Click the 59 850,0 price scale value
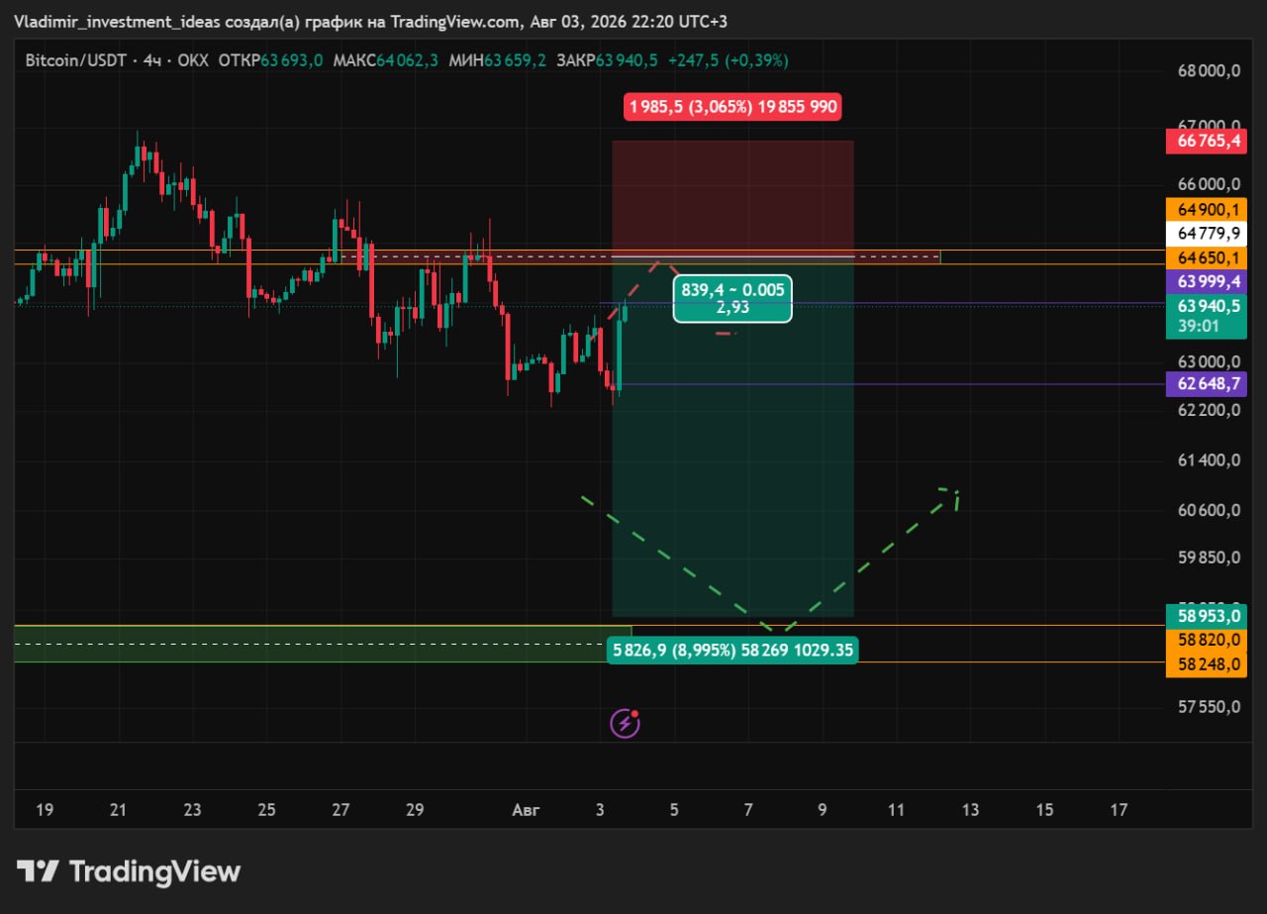 [x=1209, y=558]
